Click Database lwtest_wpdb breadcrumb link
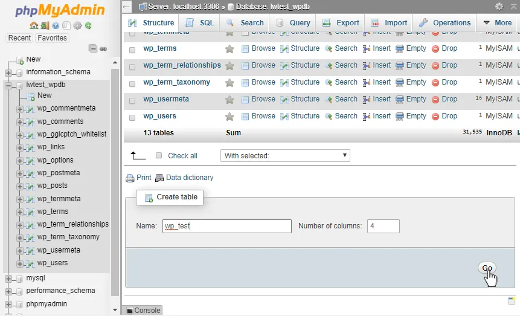520x316 pixels. [x=272, y=6]
